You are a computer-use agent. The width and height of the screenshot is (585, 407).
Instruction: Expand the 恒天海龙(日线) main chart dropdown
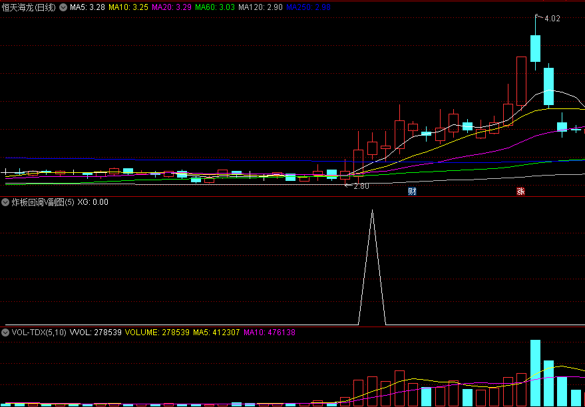tap(64, 7)
